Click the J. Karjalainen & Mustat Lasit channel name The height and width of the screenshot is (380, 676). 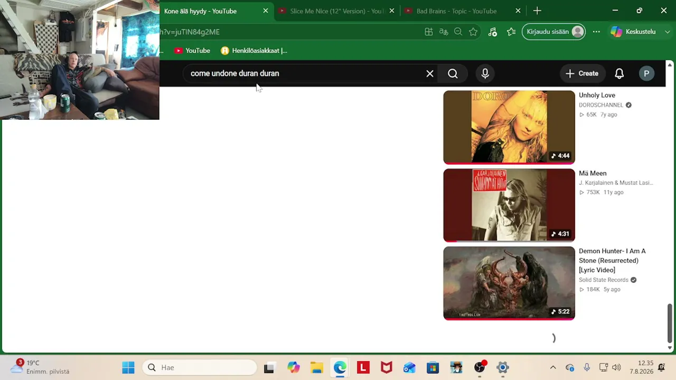click(x=616, y=183)
